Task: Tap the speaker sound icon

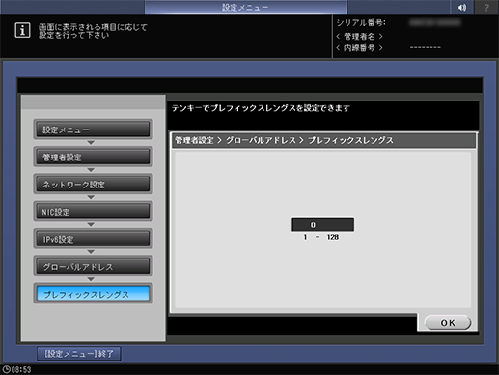Action: click(x=461, y=7)
